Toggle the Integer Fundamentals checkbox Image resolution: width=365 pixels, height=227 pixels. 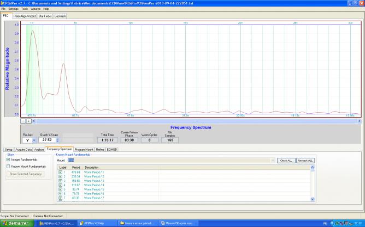click(x=8, y=159)
